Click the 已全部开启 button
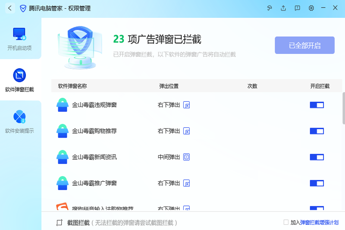 click(304, 45)
